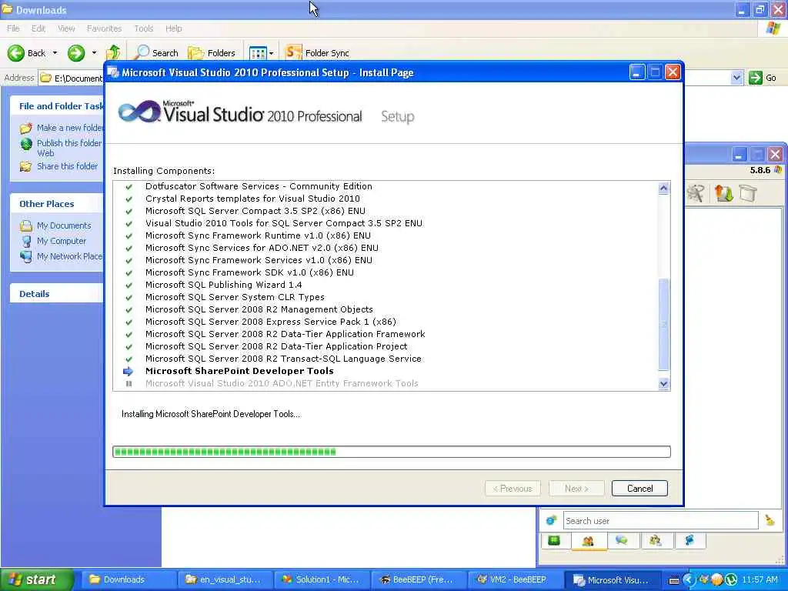The image size is (788, 591).
Task: Open the Forward history dropdown arrow
Action: pos(94,53)
